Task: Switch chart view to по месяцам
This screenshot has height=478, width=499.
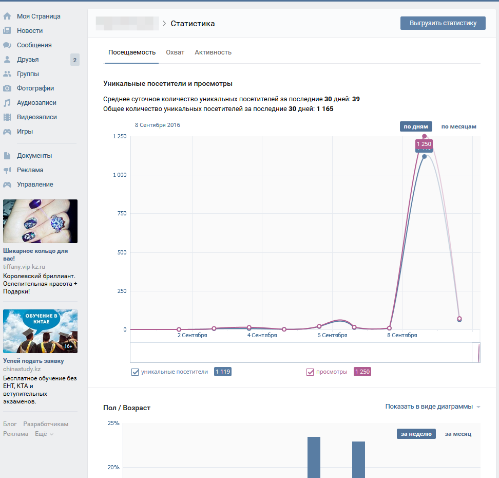Action: (x=458, y=126)
